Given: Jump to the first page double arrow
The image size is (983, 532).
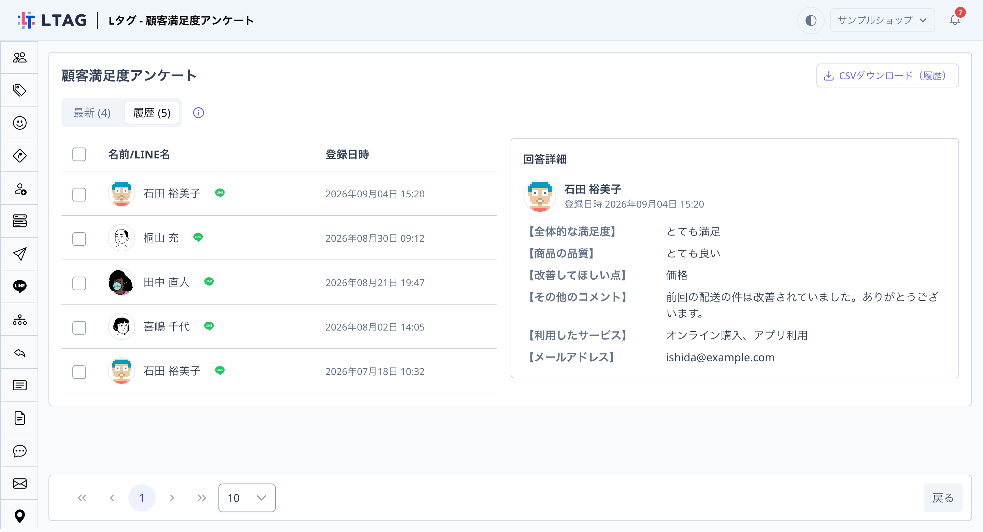Looking at the screenshot, I should coord(82,498).
